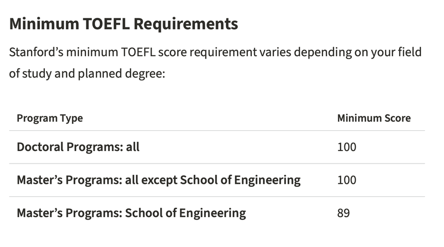Click the Doctoral Programs score value 100
Image resolution: width=444 pixels, height=247 pixels.
pyautogui.click(x=347, y=147)
